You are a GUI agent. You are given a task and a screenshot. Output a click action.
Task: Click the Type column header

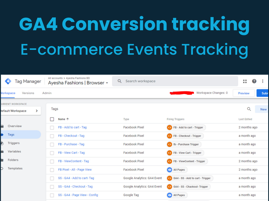click(x=126, y=119)
